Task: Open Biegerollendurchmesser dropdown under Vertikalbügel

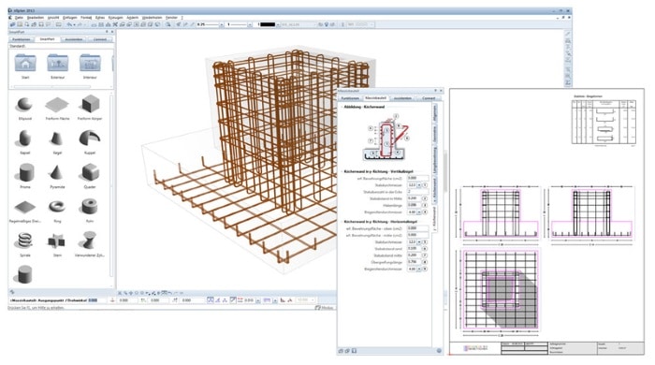Action: click(419, 212)
